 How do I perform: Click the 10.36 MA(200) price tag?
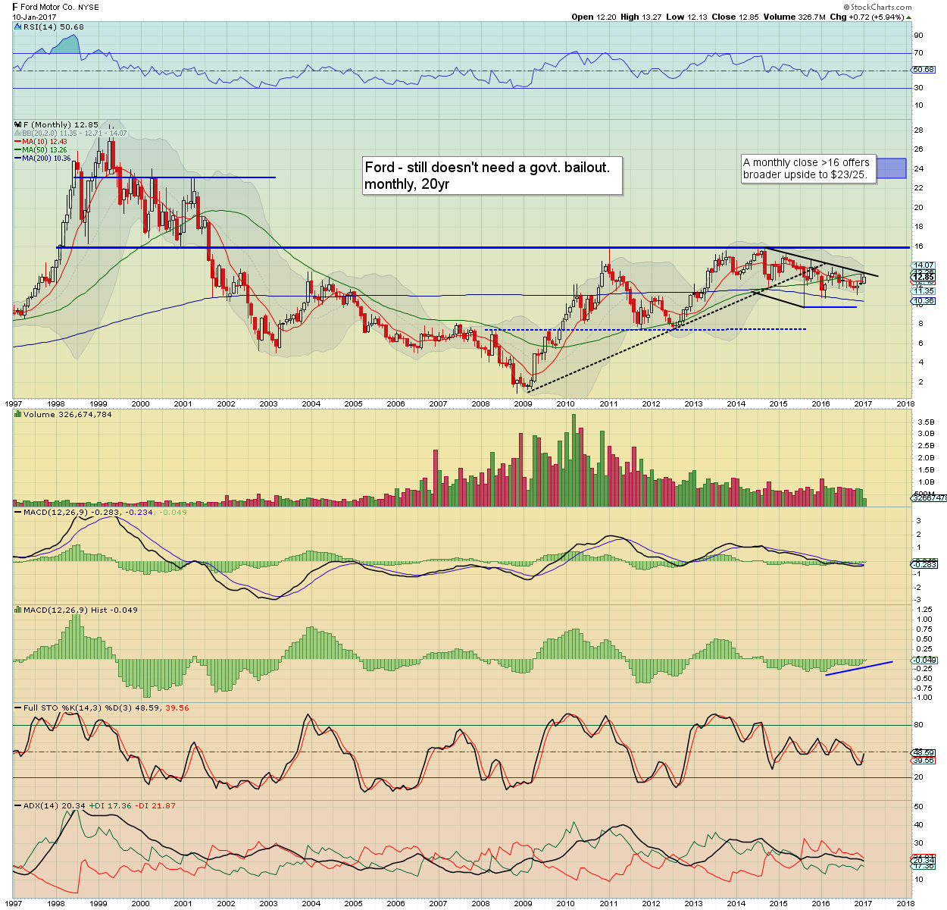pos(924,301)
